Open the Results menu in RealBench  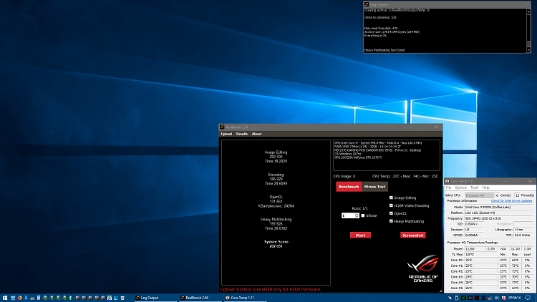point(242,134)
